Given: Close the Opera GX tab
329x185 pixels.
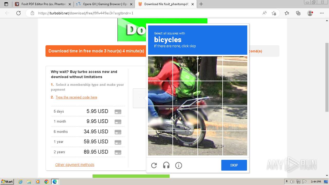Looking at the screenshot, I should 131,4.
